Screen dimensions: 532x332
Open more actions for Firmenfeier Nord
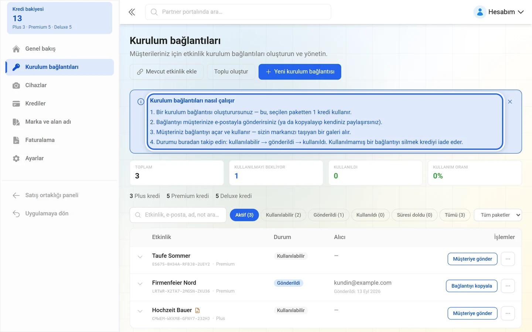pyautogui.click(x=508, y=286)
